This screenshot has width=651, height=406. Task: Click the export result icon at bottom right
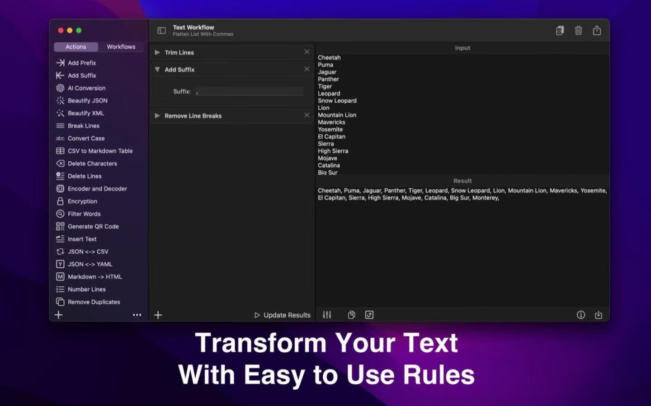pyautogui.click(x=599, y=315)
